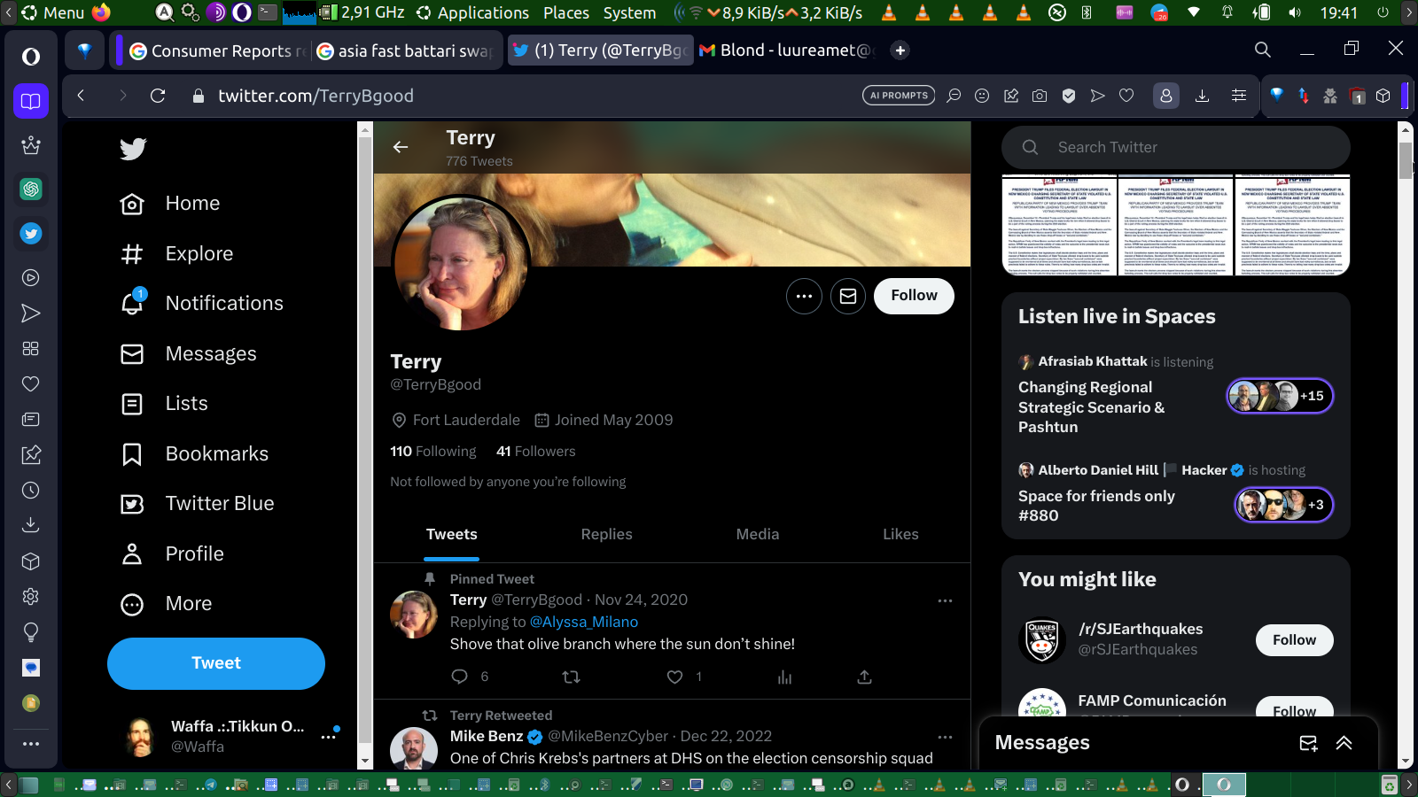Follow the /r/SJEarthquakes account
1418x797 pixels.
click(1294, 640)
